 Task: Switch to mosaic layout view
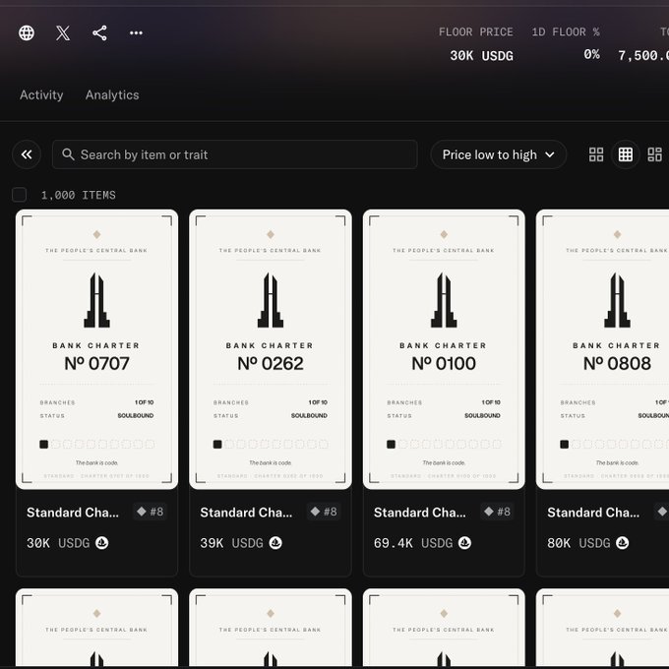click(x=654, y=154)
